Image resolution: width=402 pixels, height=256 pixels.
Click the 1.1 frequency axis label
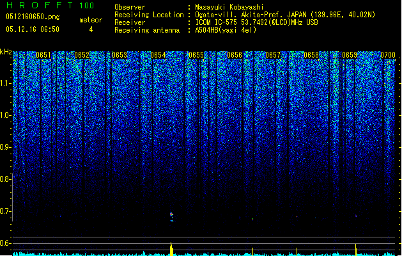click(x=5, y=83)
